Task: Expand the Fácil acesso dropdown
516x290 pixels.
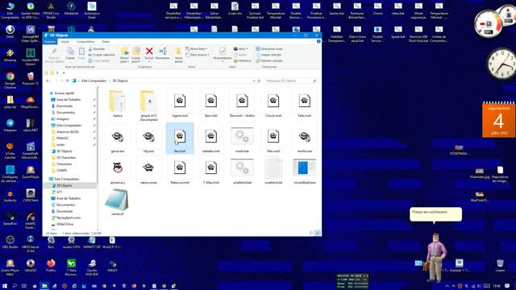Action: pyautogui.click(x=198, y=55)
